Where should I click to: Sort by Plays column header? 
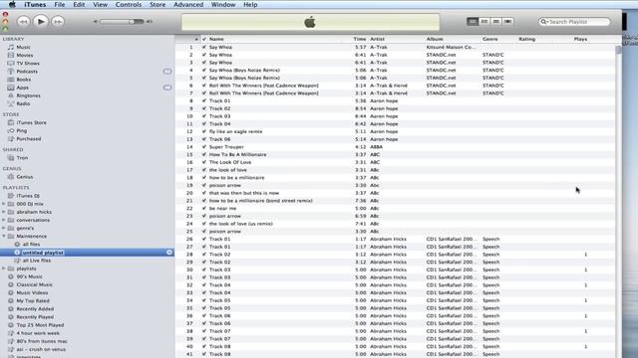[580, 39]
